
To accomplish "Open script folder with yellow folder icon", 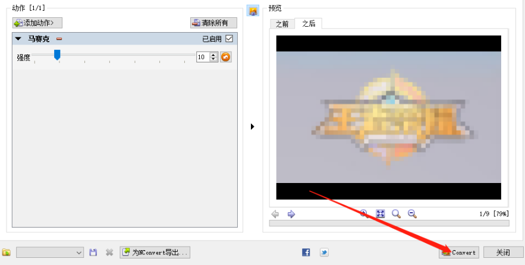I will point(6,253).
